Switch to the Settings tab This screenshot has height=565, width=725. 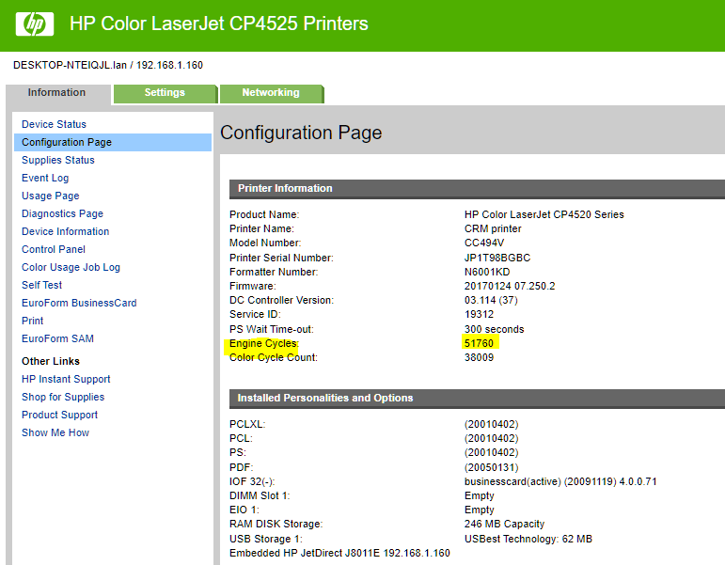[165, 93]
